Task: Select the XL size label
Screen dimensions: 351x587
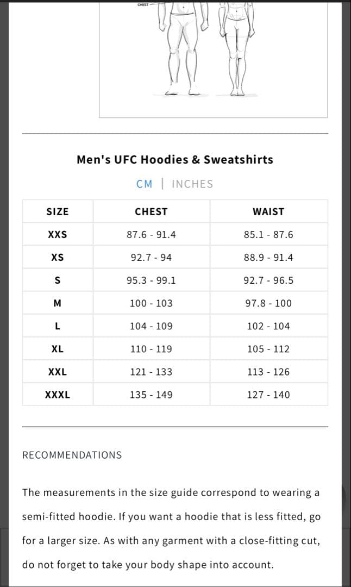Action: pos(58,348)
